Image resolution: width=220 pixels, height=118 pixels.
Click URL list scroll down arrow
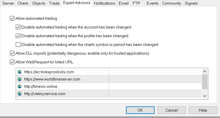pos(205,96)
